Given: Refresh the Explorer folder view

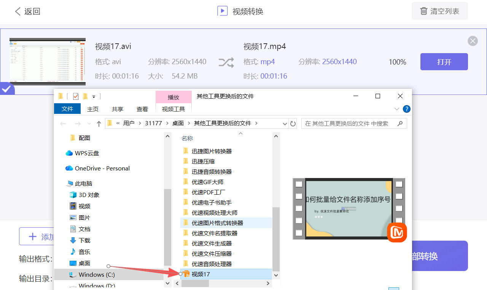Looking at the screenshot, I should point(293,123).
